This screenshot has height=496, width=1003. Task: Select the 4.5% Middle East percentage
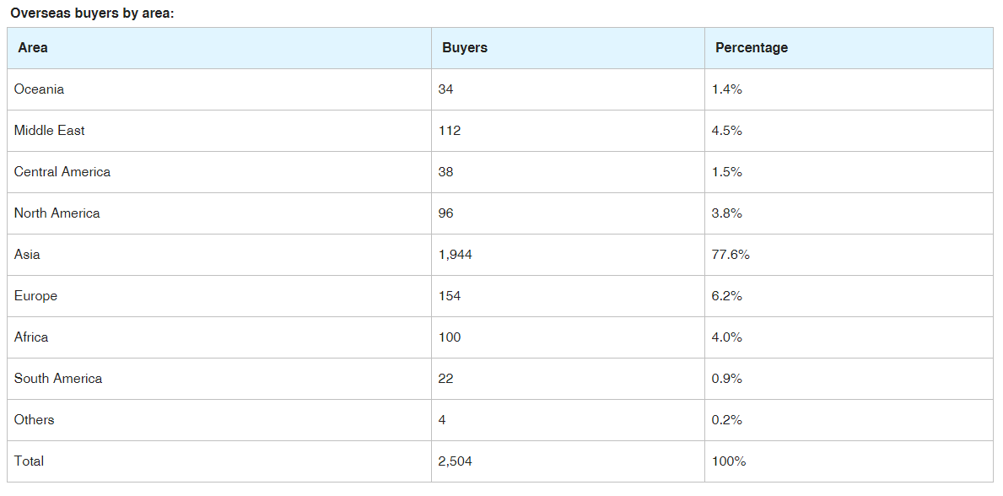coord(727,131)
